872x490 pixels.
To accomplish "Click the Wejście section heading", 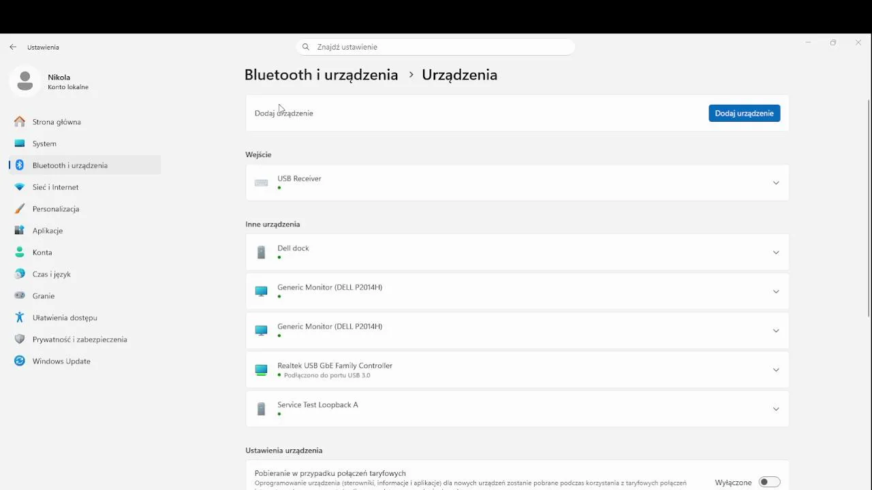I will [258, 154].
